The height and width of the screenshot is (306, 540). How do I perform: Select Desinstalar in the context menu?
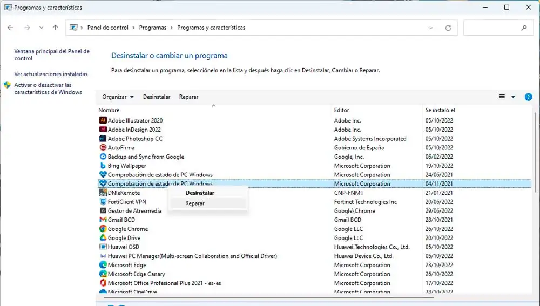(200, 193)
